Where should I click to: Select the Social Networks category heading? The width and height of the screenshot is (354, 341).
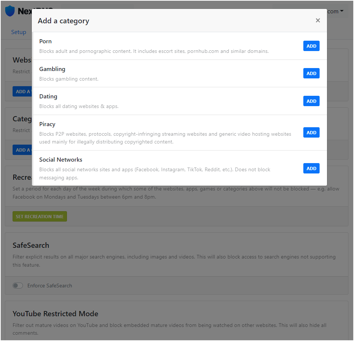(x=61, y=160)
